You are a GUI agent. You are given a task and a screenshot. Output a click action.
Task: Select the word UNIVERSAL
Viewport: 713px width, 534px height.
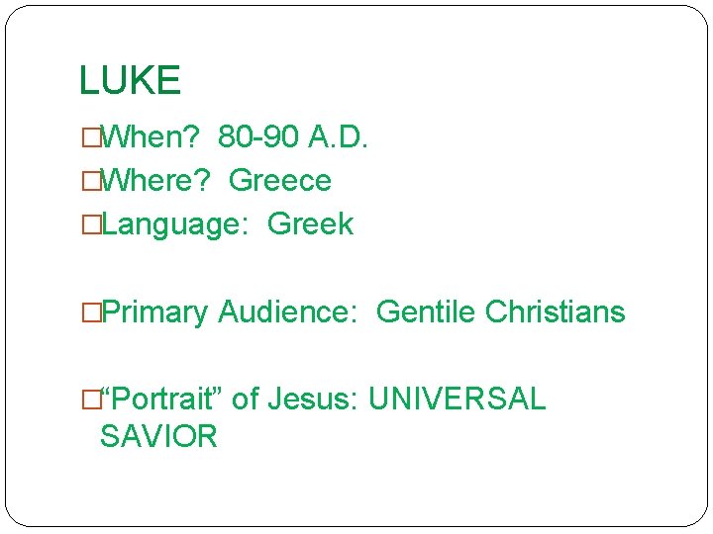(x=457, y=400)
